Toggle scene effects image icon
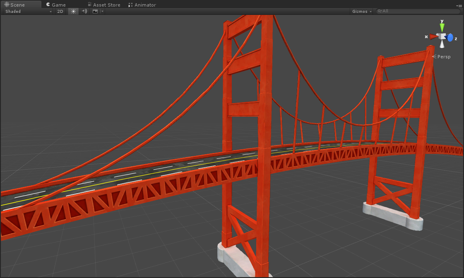464x278 pixels. [95, 11]
